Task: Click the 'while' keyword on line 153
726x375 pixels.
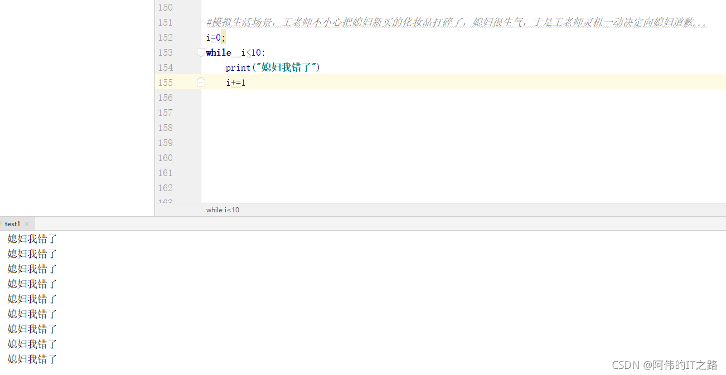Action: click(x=219, y=52)
